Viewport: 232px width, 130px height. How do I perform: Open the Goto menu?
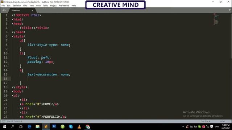(38, 6)
